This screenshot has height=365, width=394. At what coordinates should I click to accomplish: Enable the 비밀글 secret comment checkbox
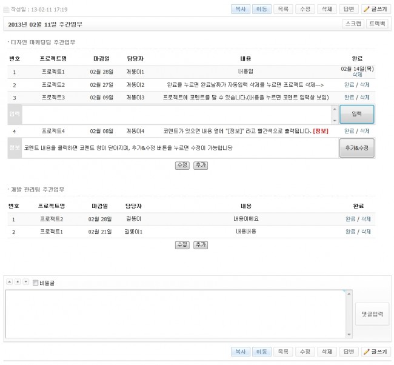[x=36, y=283]
